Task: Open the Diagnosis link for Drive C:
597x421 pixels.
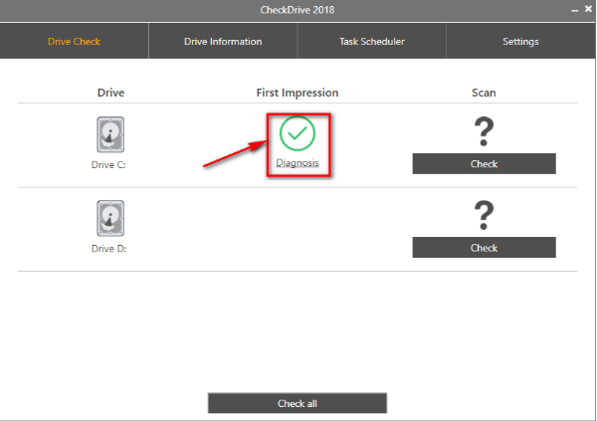Action: click(298, 162)
